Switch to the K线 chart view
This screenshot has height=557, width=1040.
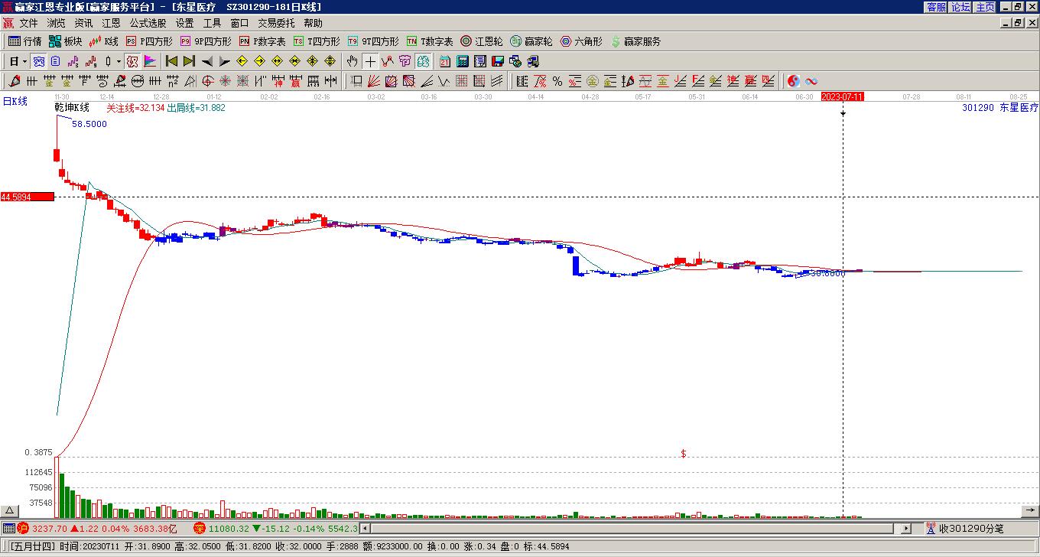(x=104, y=41)
